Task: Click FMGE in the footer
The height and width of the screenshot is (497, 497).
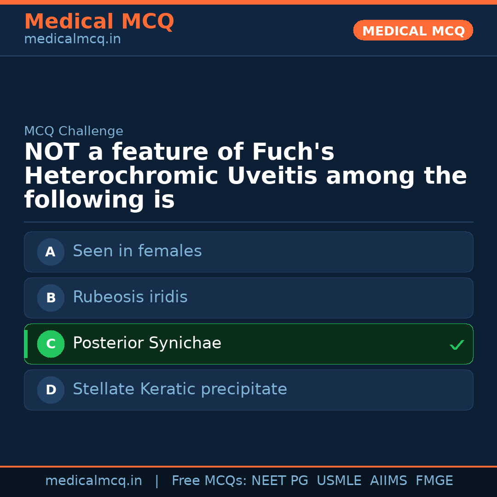Action: point(434,481)
